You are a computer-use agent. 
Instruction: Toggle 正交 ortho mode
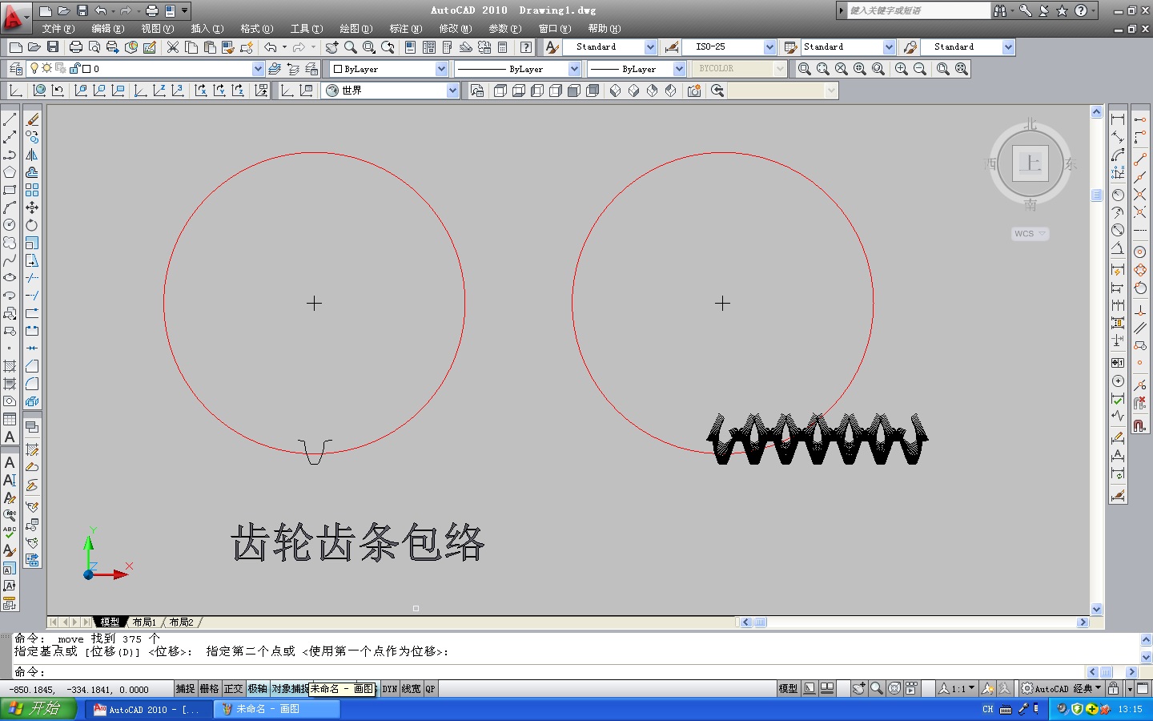click(233, 689)
